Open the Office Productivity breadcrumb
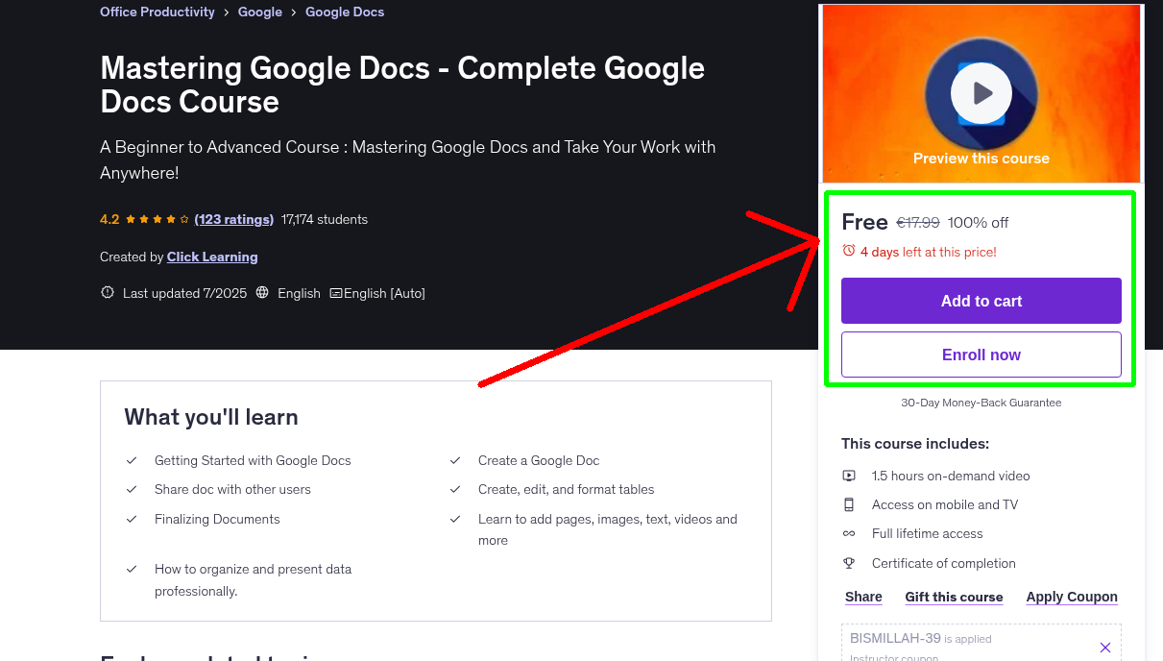Screen dimensions: 1163x661 157,12
